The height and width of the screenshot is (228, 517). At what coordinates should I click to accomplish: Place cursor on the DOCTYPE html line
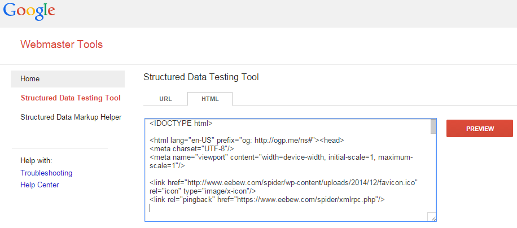point(181,124)
